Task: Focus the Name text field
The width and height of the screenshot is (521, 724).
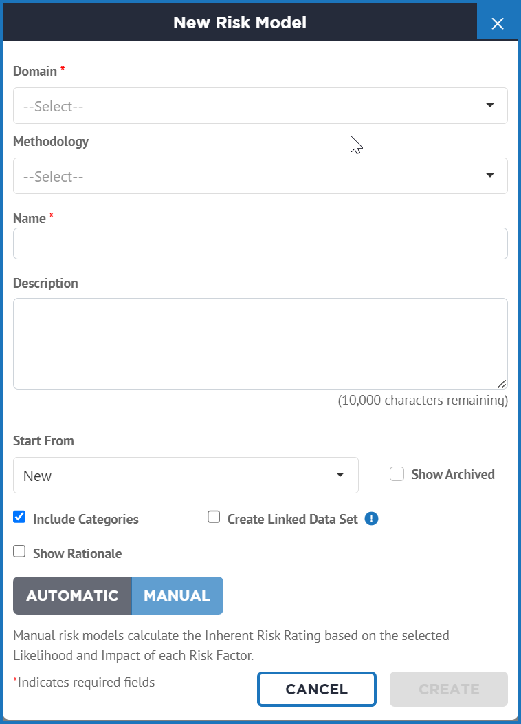Action: pos(260,244)
